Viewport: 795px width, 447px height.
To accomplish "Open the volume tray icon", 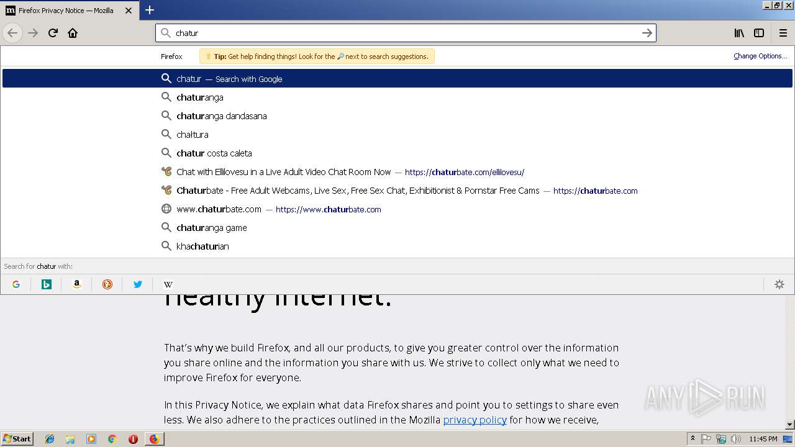I will click(735, 439).
